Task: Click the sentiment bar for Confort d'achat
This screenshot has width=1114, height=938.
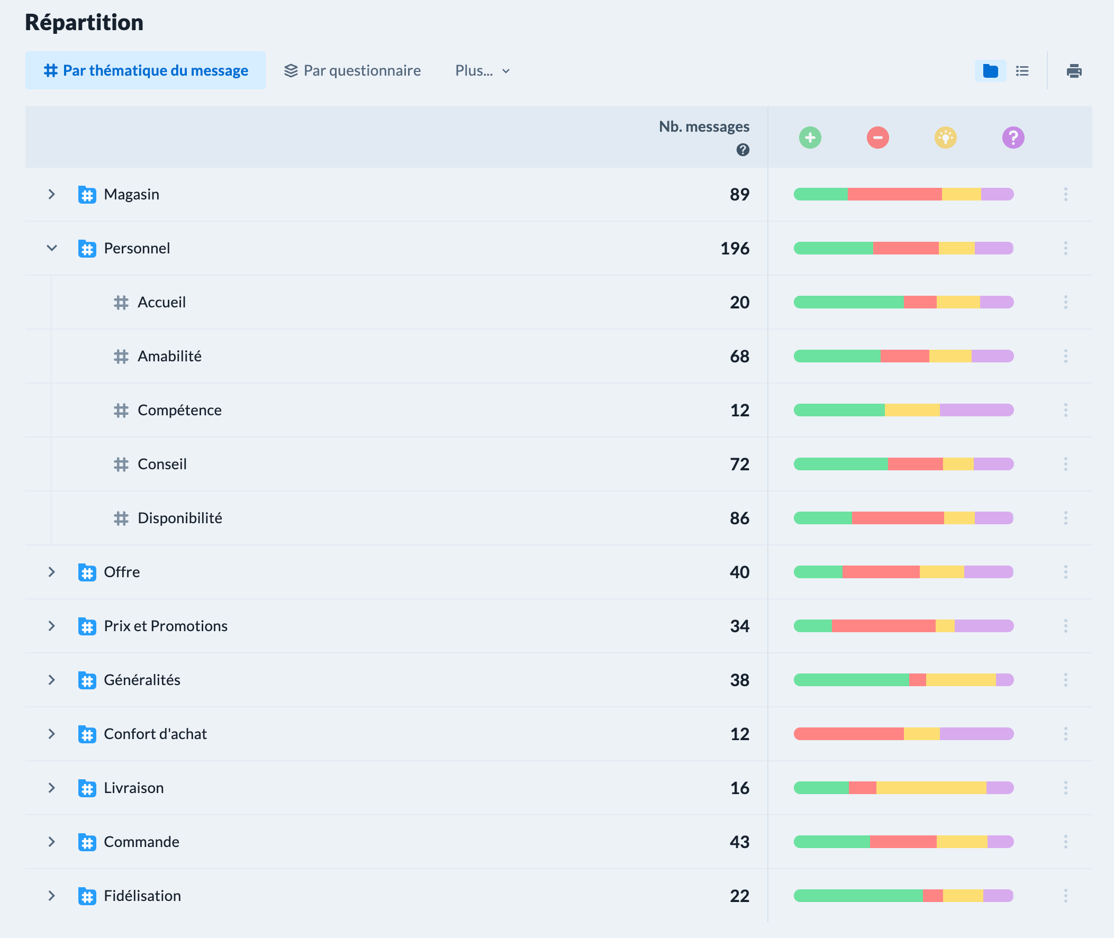Action: pos(903,734)
